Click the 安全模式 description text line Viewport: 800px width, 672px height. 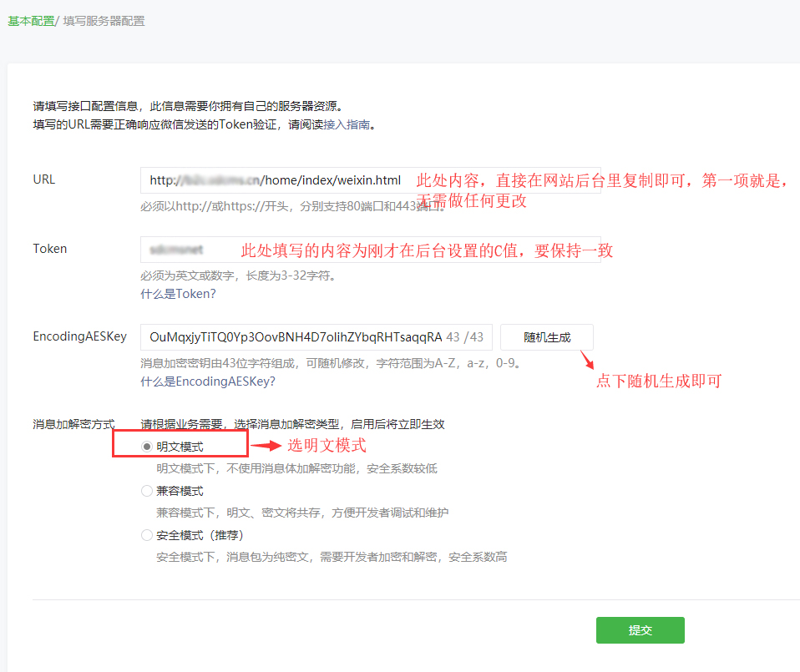point(332,557)
